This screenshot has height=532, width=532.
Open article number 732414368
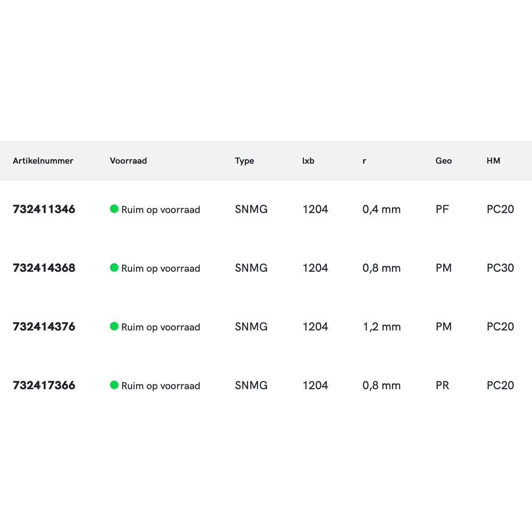[x=44, y=268]
